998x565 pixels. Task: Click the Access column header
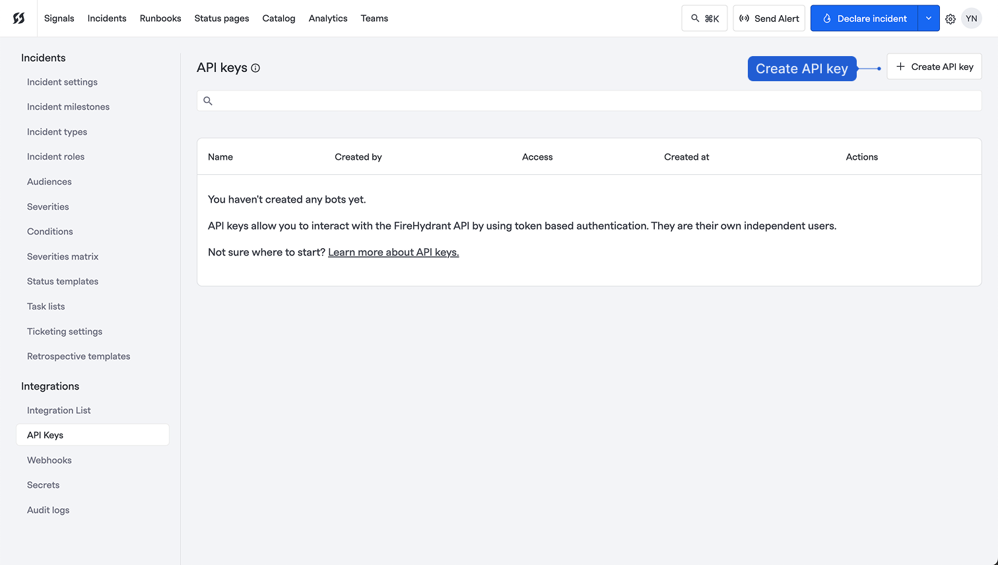(537, 157)
